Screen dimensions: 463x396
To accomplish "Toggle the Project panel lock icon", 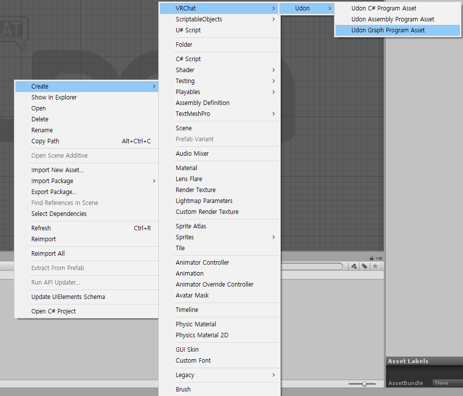I will [371, 258].
